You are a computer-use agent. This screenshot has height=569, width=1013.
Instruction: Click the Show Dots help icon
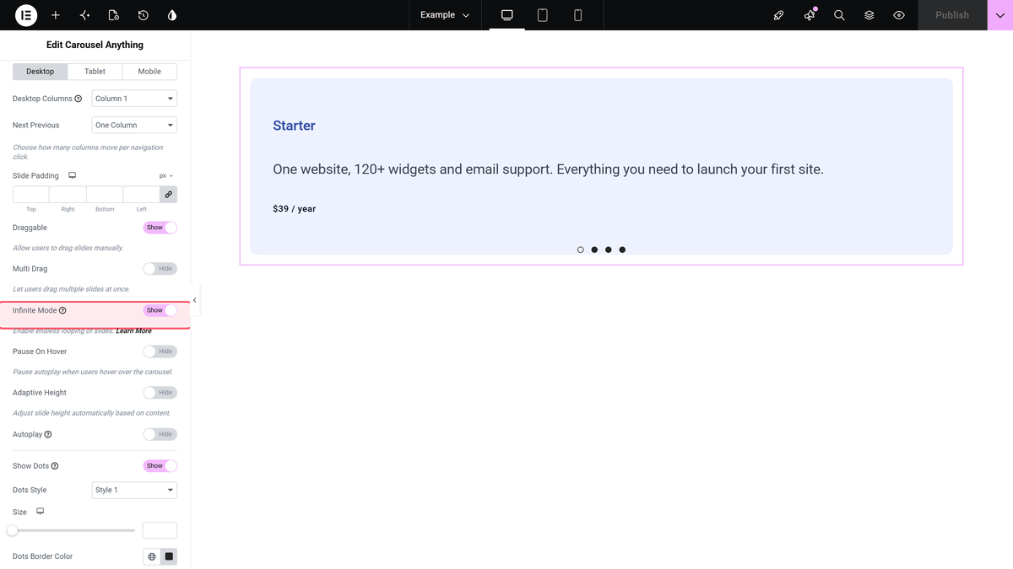click(55, 465)
